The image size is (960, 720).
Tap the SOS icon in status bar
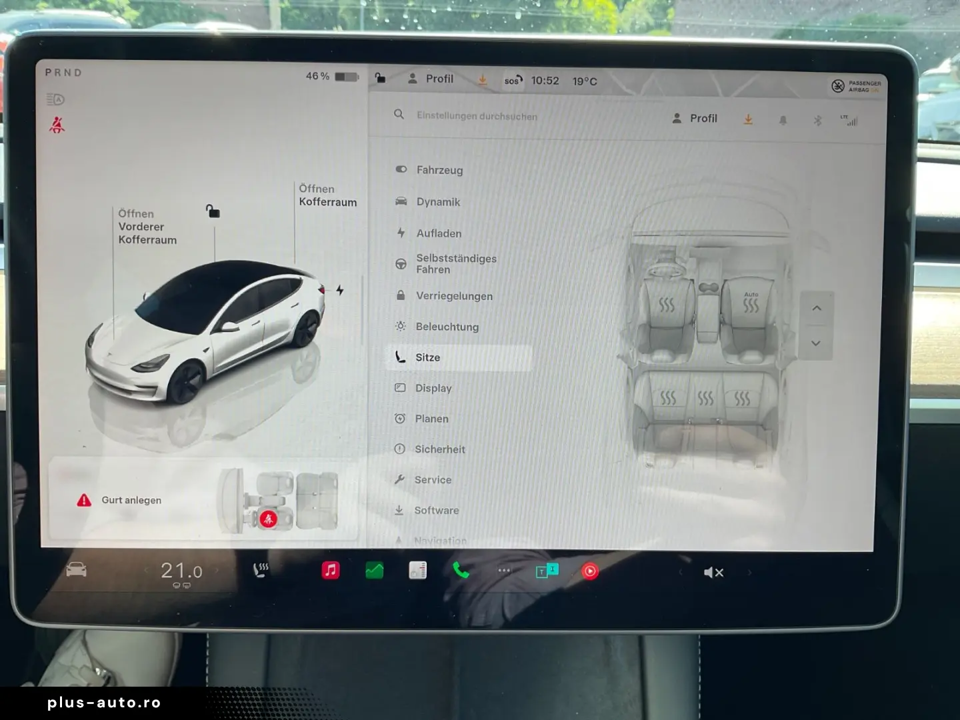coord(513,81)
